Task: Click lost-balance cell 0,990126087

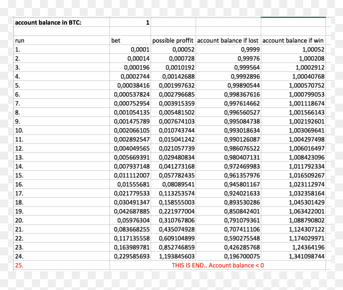Action: click(229, 139)
